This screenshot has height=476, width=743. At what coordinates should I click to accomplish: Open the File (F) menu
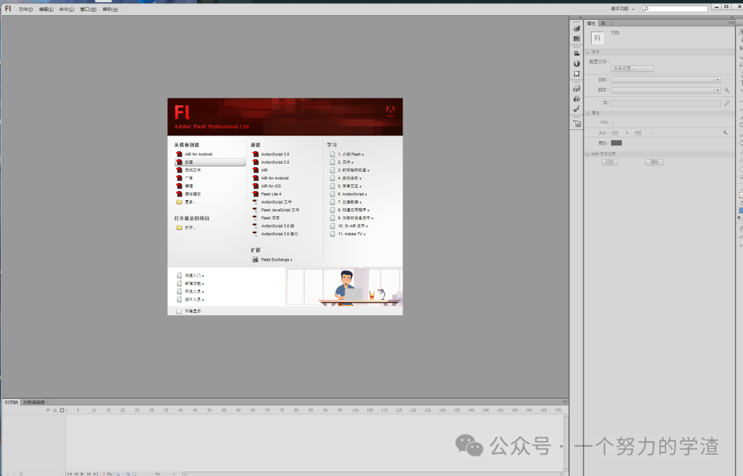point(25,10)
